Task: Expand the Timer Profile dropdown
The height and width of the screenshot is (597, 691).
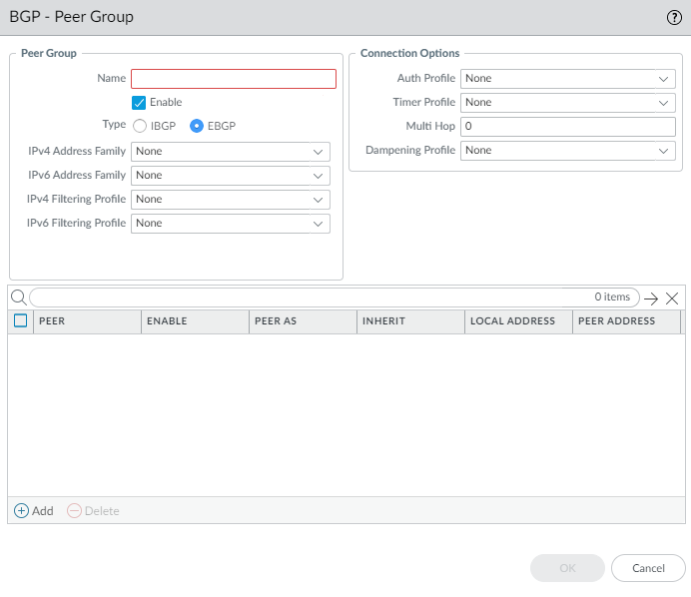Action: click(x=567, y=102)
